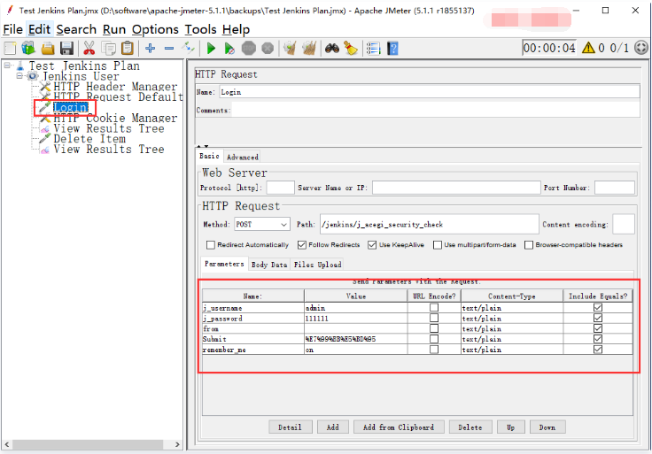Click the Comments input field
Viewport: 652px width, 454px height.
(x=435, y=110)
